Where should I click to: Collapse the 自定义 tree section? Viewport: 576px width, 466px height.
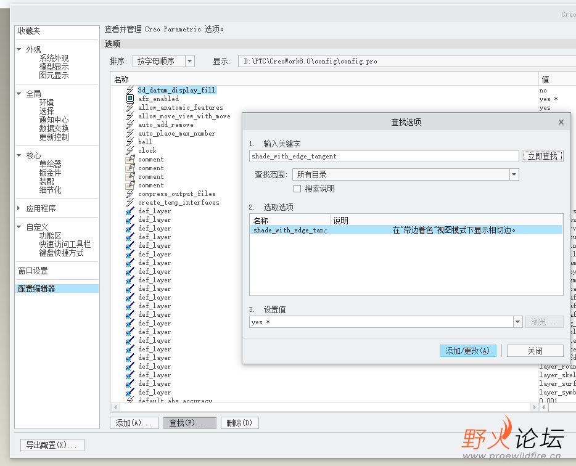pos(19,227)
